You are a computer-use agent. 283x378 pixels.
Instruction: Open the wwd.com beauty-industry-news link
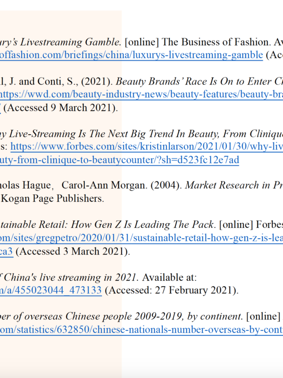(141, 94)
